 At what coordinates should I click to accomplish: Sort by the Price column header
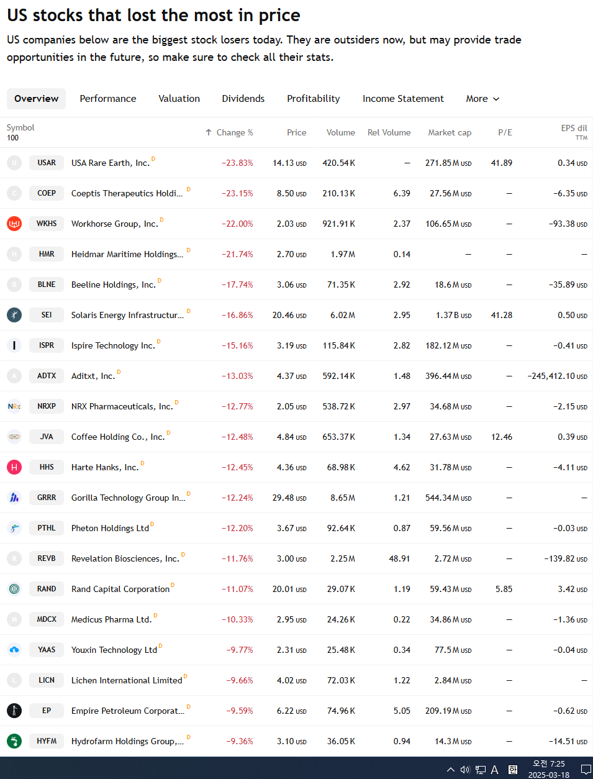(x=297, y=132)
